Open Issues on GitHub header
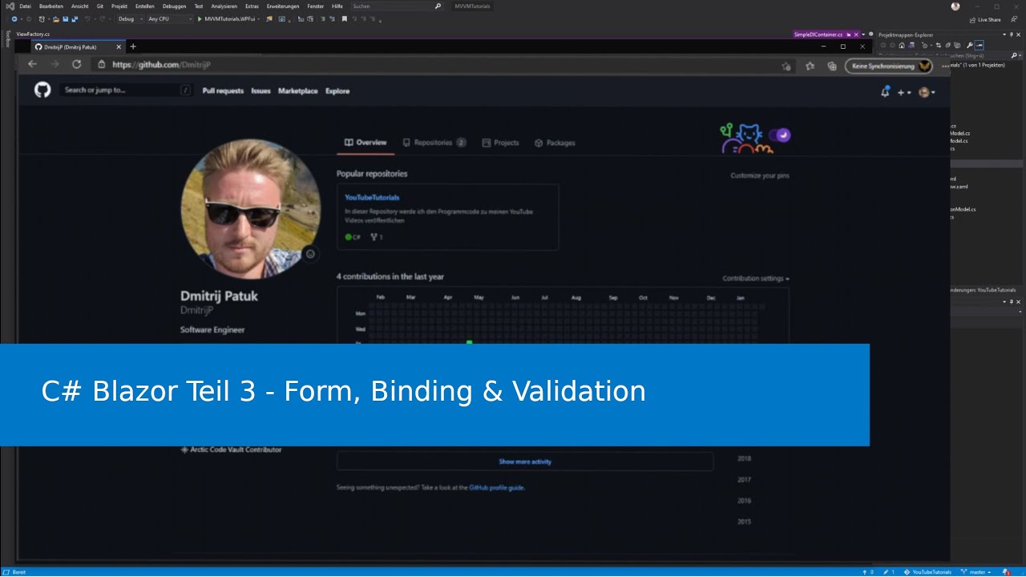 261,91
